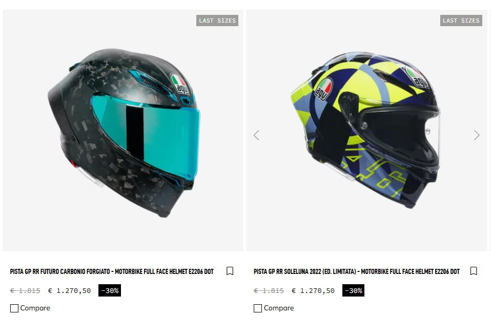This screenshot has height=335, width=491.
Task: Select the € 1.270,50 price of Soleluna helmet
Action: [313, 291]
